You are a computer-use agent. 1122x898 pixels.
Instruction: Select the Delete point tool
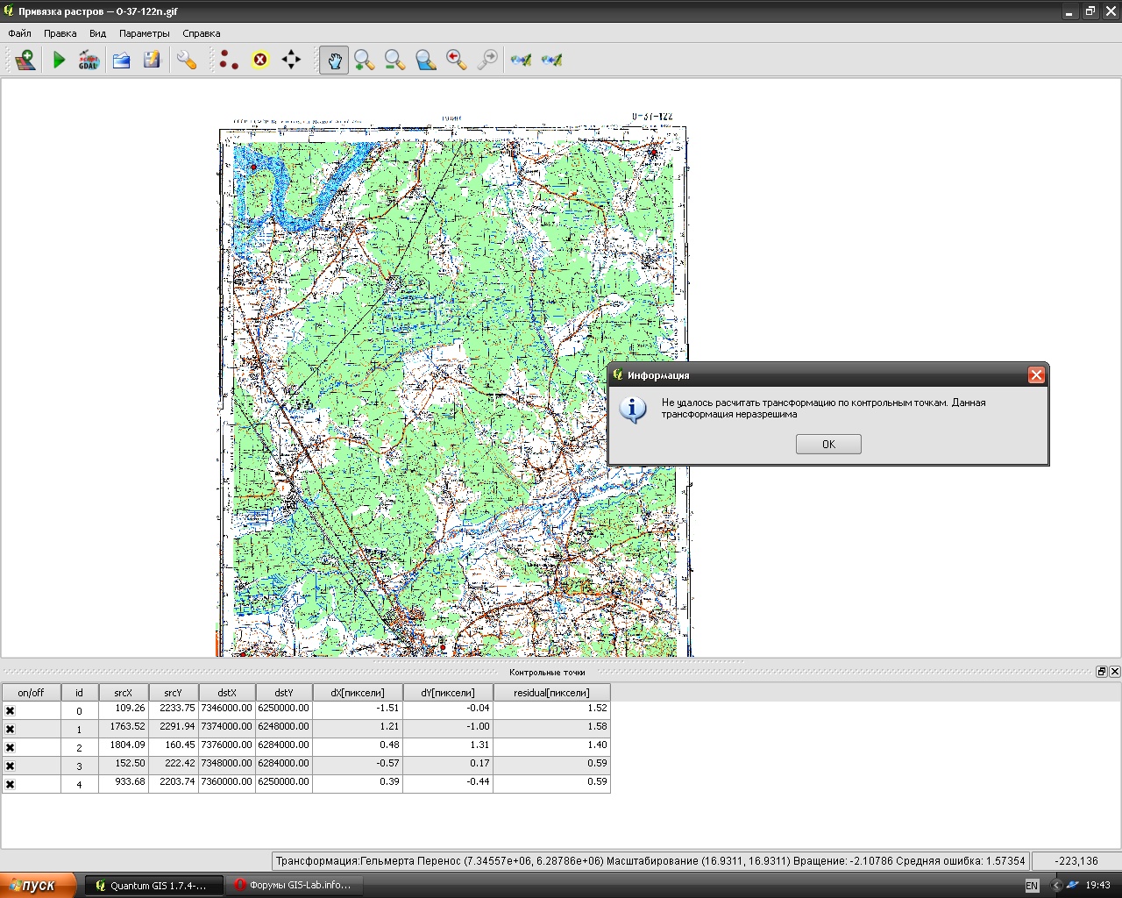[260, 60]
